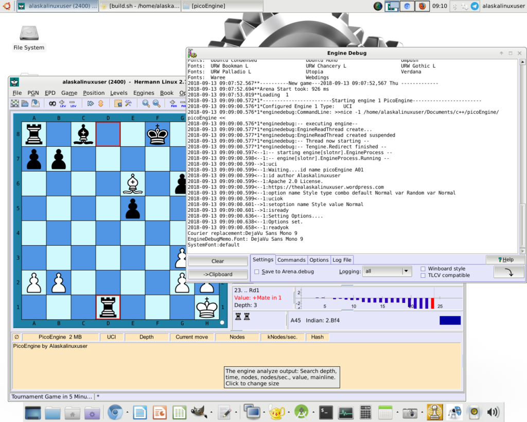This screenshot has height=422, width=527.
Task: Click the black rook on d1
Action: (108, 308)
